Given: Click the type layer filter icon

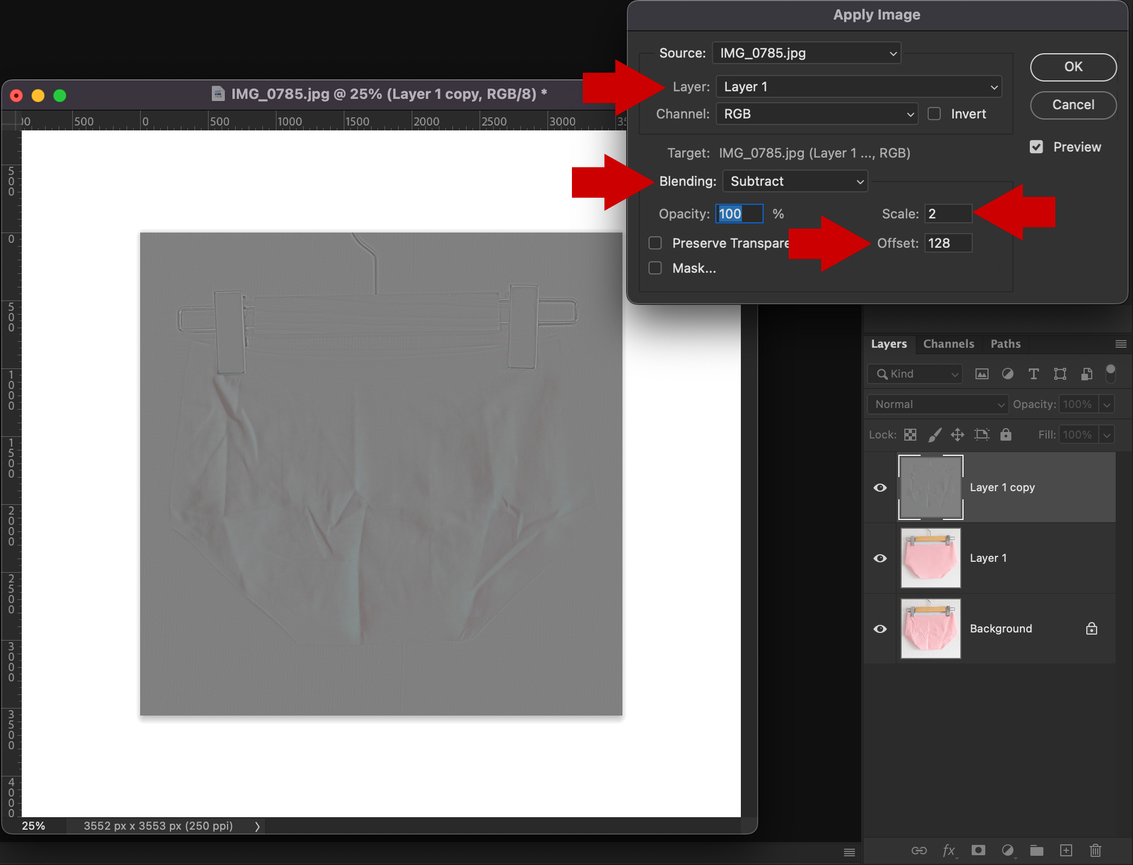Looking at the screenshot, I should tap(1034, 374).
